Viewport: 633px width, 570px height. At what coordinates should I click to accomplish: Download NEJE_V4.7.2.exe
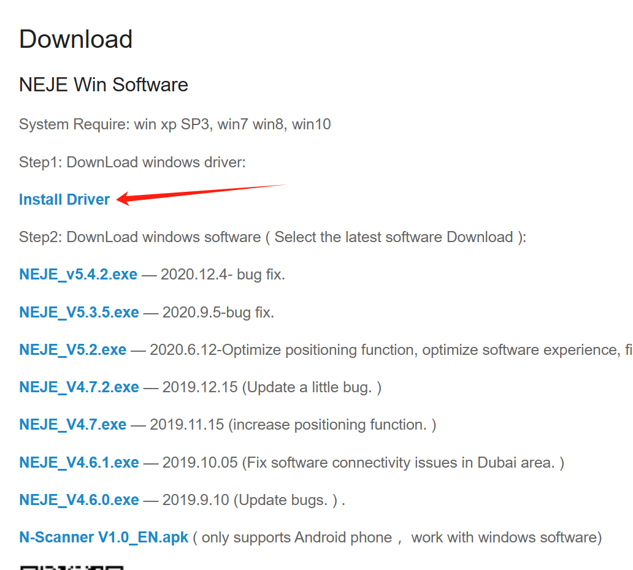[79, 387]
